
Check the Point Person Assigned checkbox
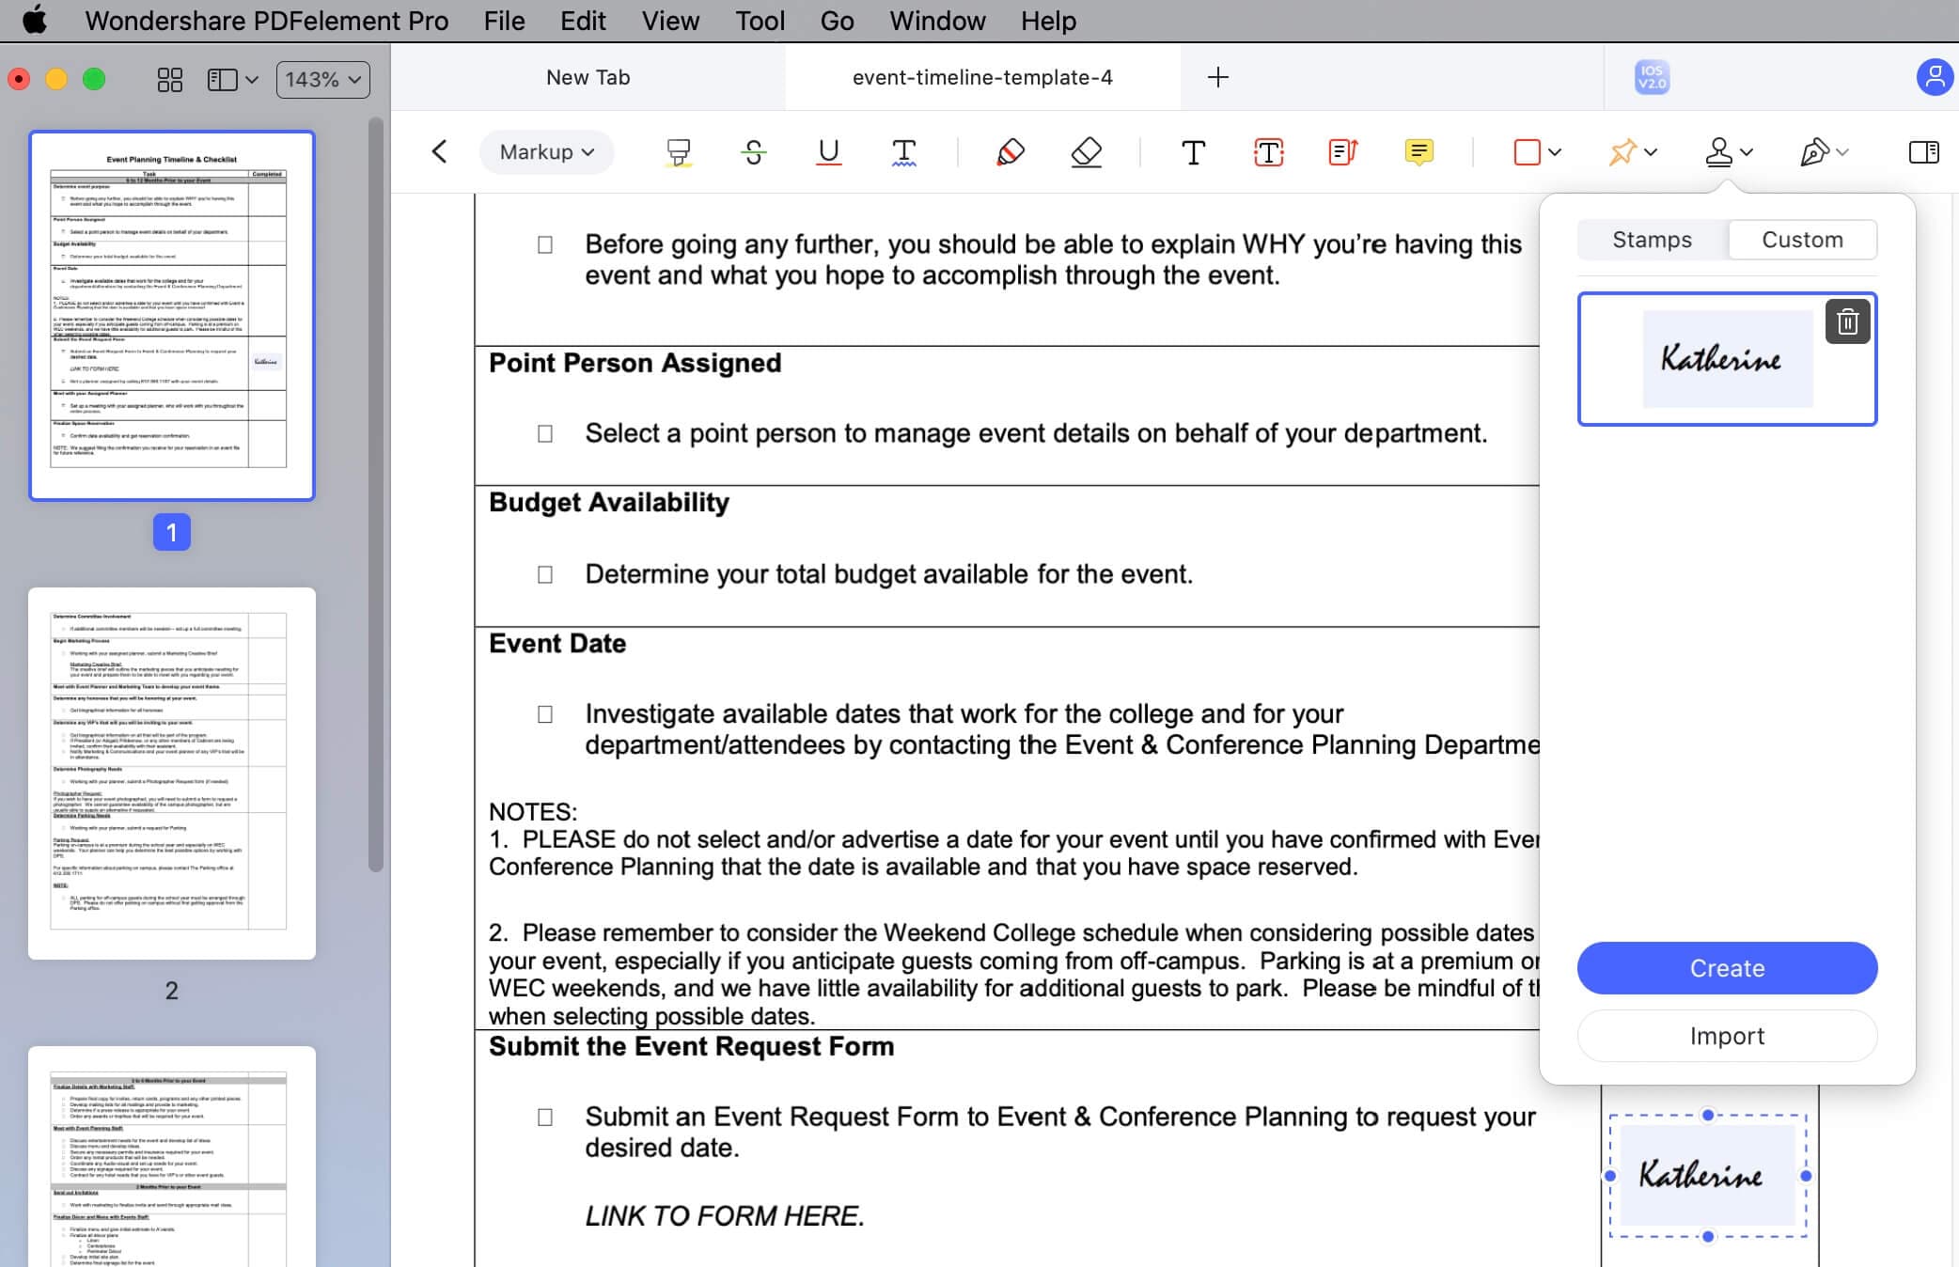point(545,434)
